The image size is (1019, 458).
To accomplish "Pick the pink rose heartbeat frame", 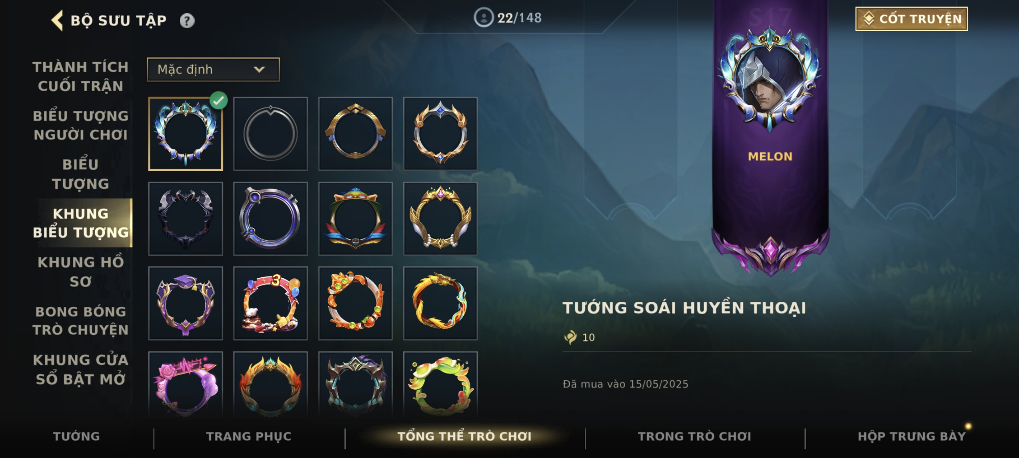I will pyautogui.click(x=186, y=385).
